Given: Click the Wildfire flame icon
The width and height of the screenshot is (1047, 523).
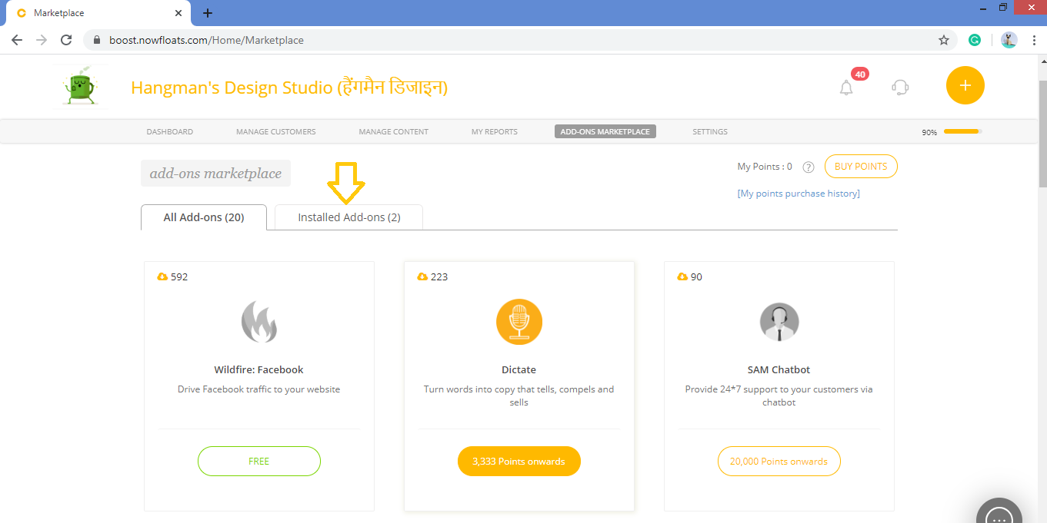Looking at the screenshot, I should tap(258, 321).
